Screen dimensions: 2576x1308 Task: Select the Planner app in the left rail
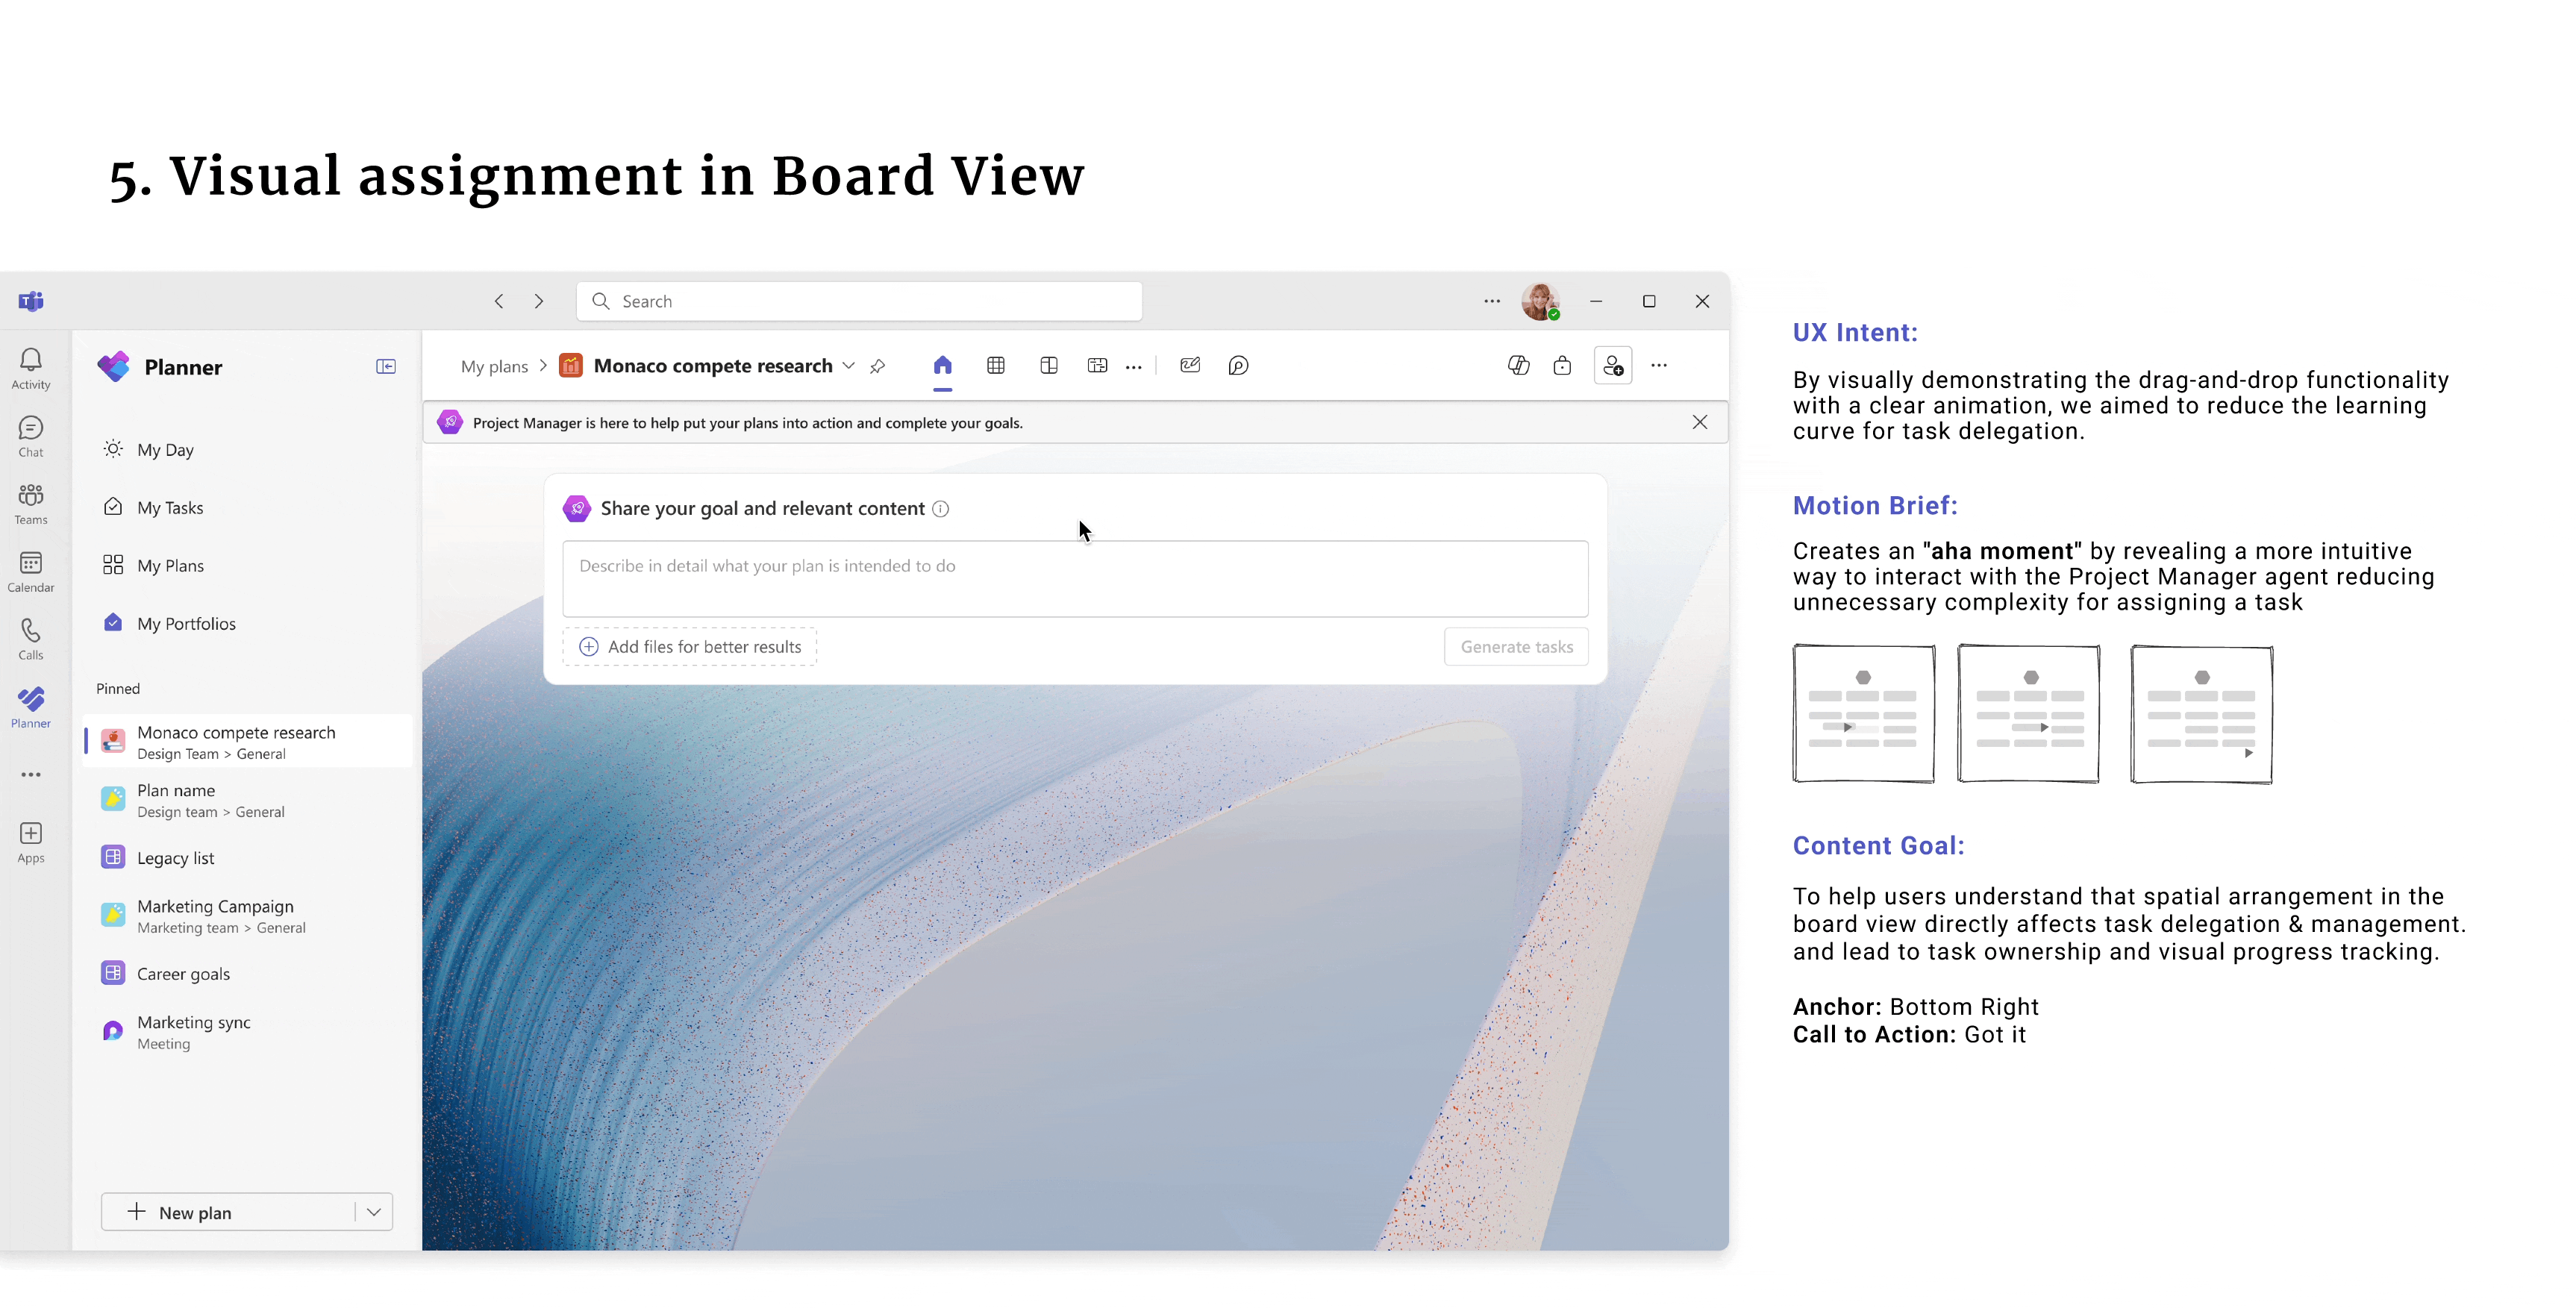click(x=31, y=708)
